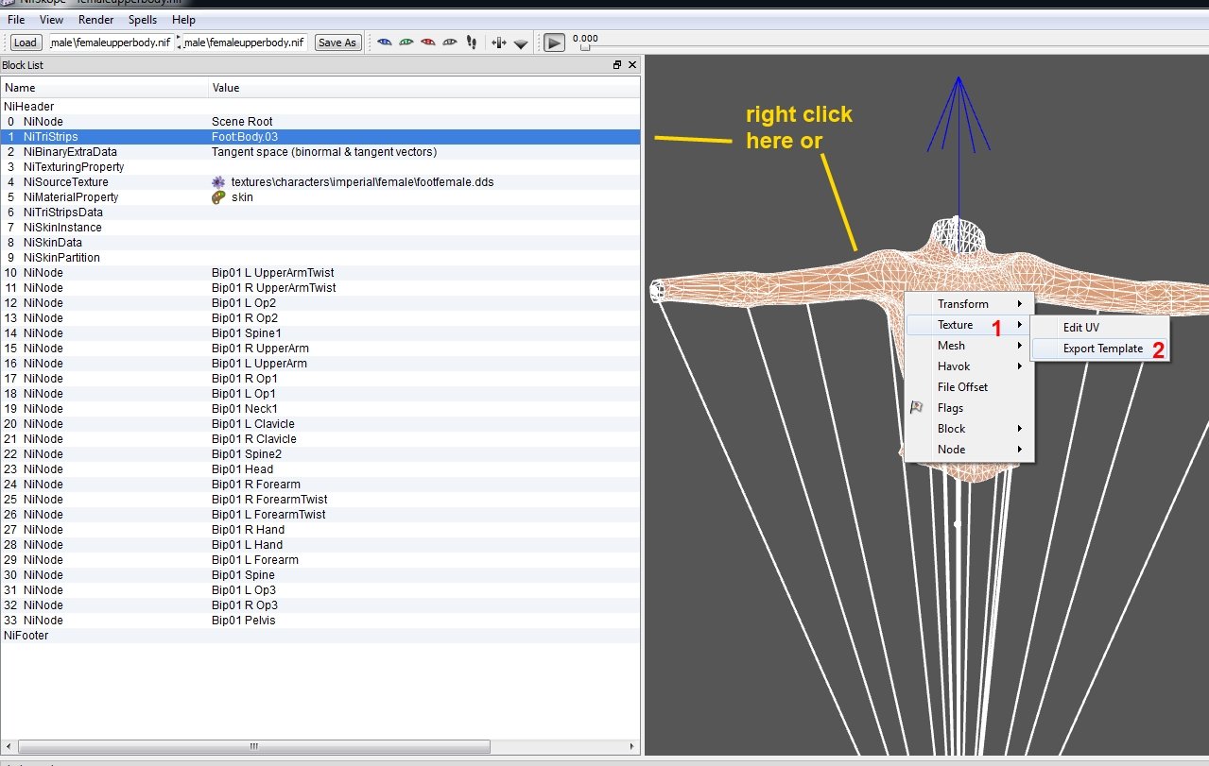Open the dropdown triangle in the view toolbar
The height and width of the screenshot is (766, 1209).
point(520,43)
